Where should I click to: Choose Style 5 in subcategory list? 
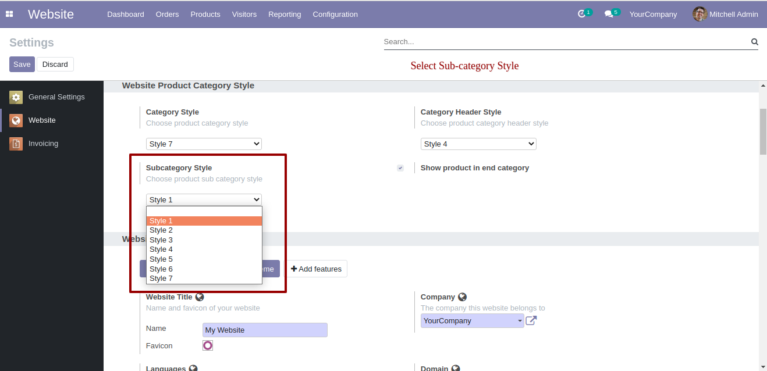pos(204,259)
